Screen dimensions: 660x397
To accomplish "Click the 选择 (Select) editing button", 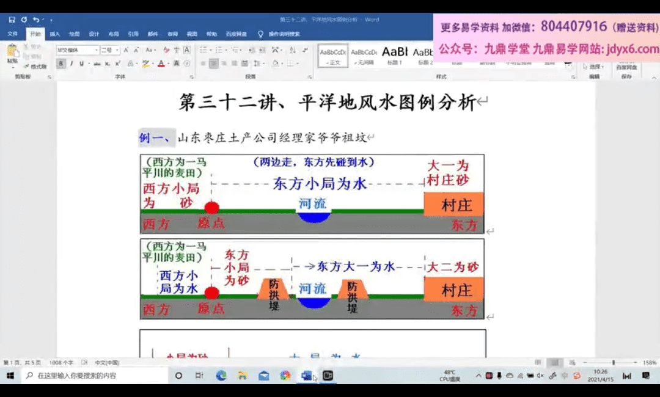I will [x=593, y=67].
